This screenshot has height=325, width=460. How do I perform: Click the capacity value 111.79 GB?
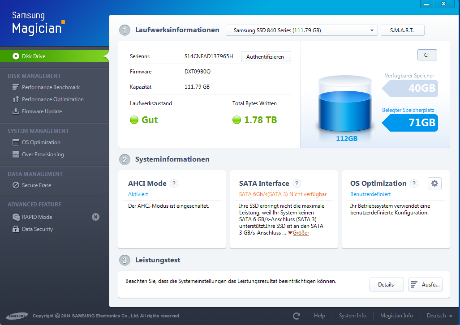pos(197,87)
